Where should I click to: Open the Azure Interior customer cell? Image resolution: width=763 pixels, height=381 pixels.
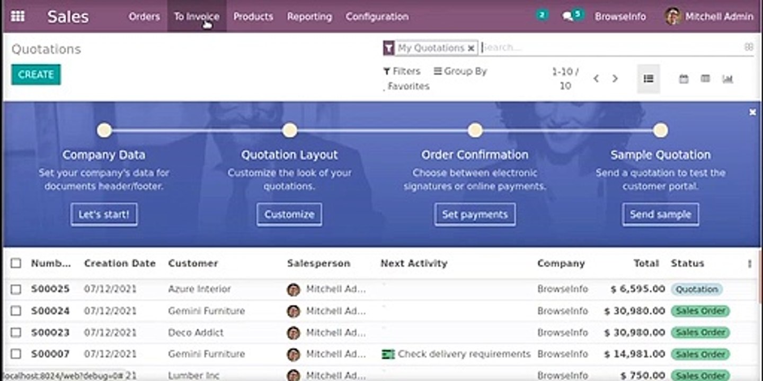(199, 289)
